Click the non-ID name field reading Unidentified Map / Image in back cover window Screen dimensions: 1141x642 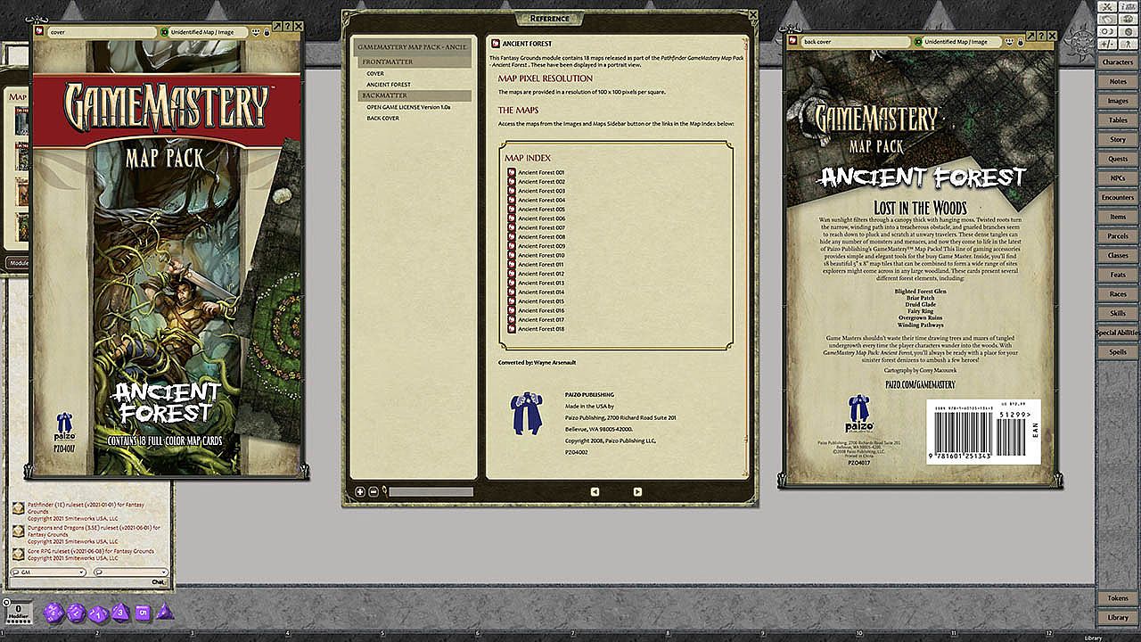coord(961,41)
